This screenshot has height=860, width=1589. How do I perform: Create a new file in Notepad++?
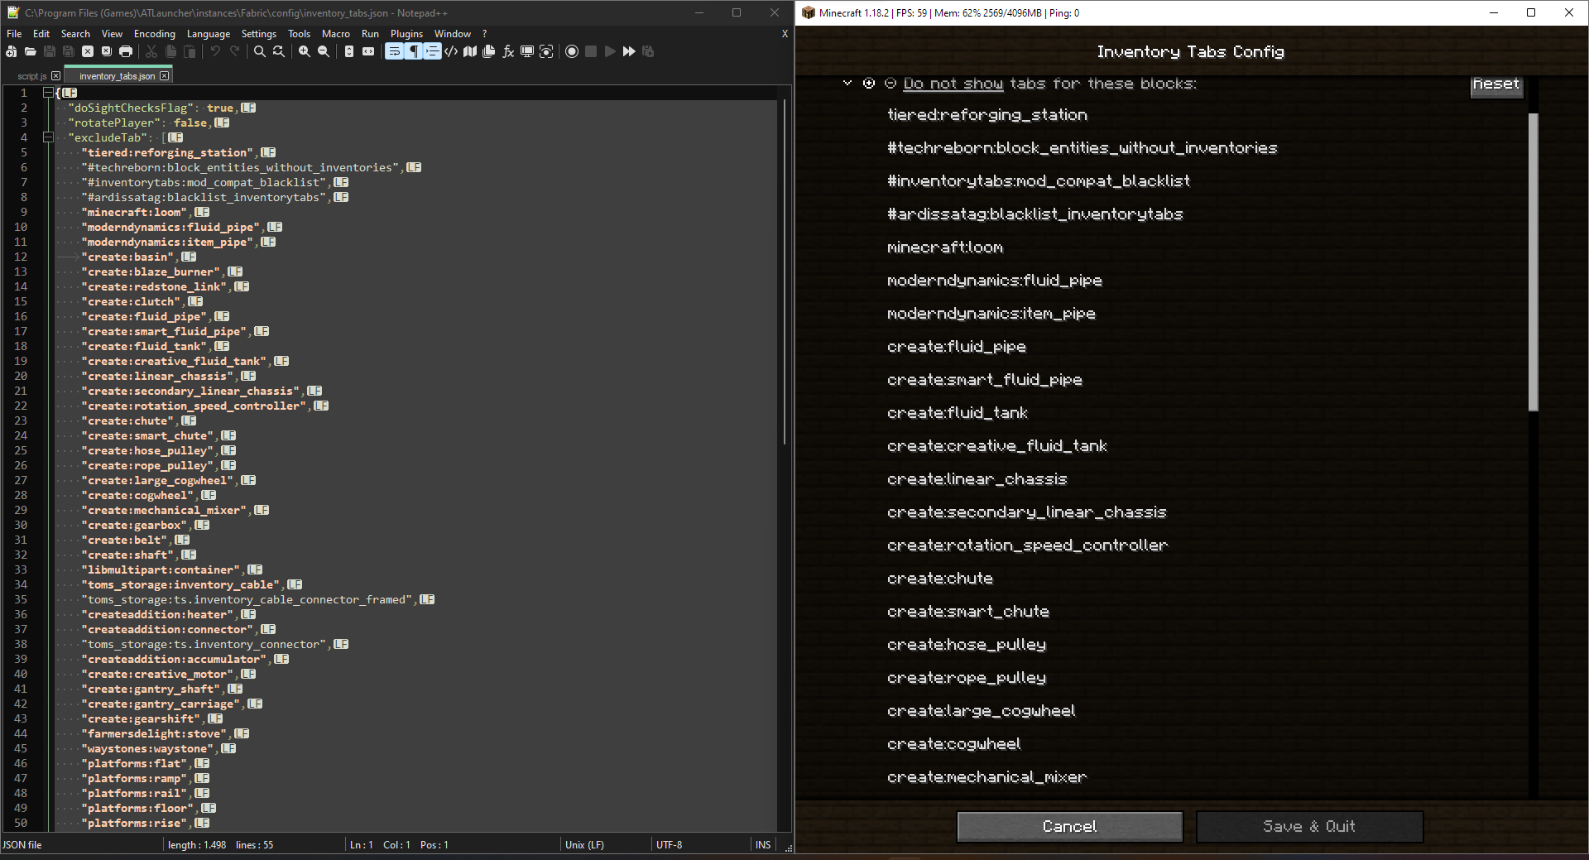pyautogui.click(x=11, y=51)
